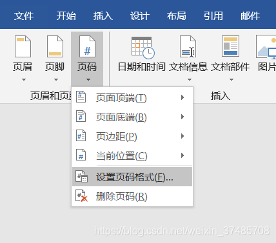Click the 页码 page number icon
Screen dimensions: 276x243
[87, 46]
